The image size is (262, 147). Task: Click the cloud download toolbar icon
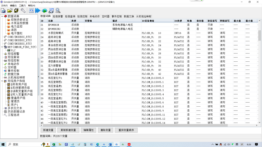(44, 11)
